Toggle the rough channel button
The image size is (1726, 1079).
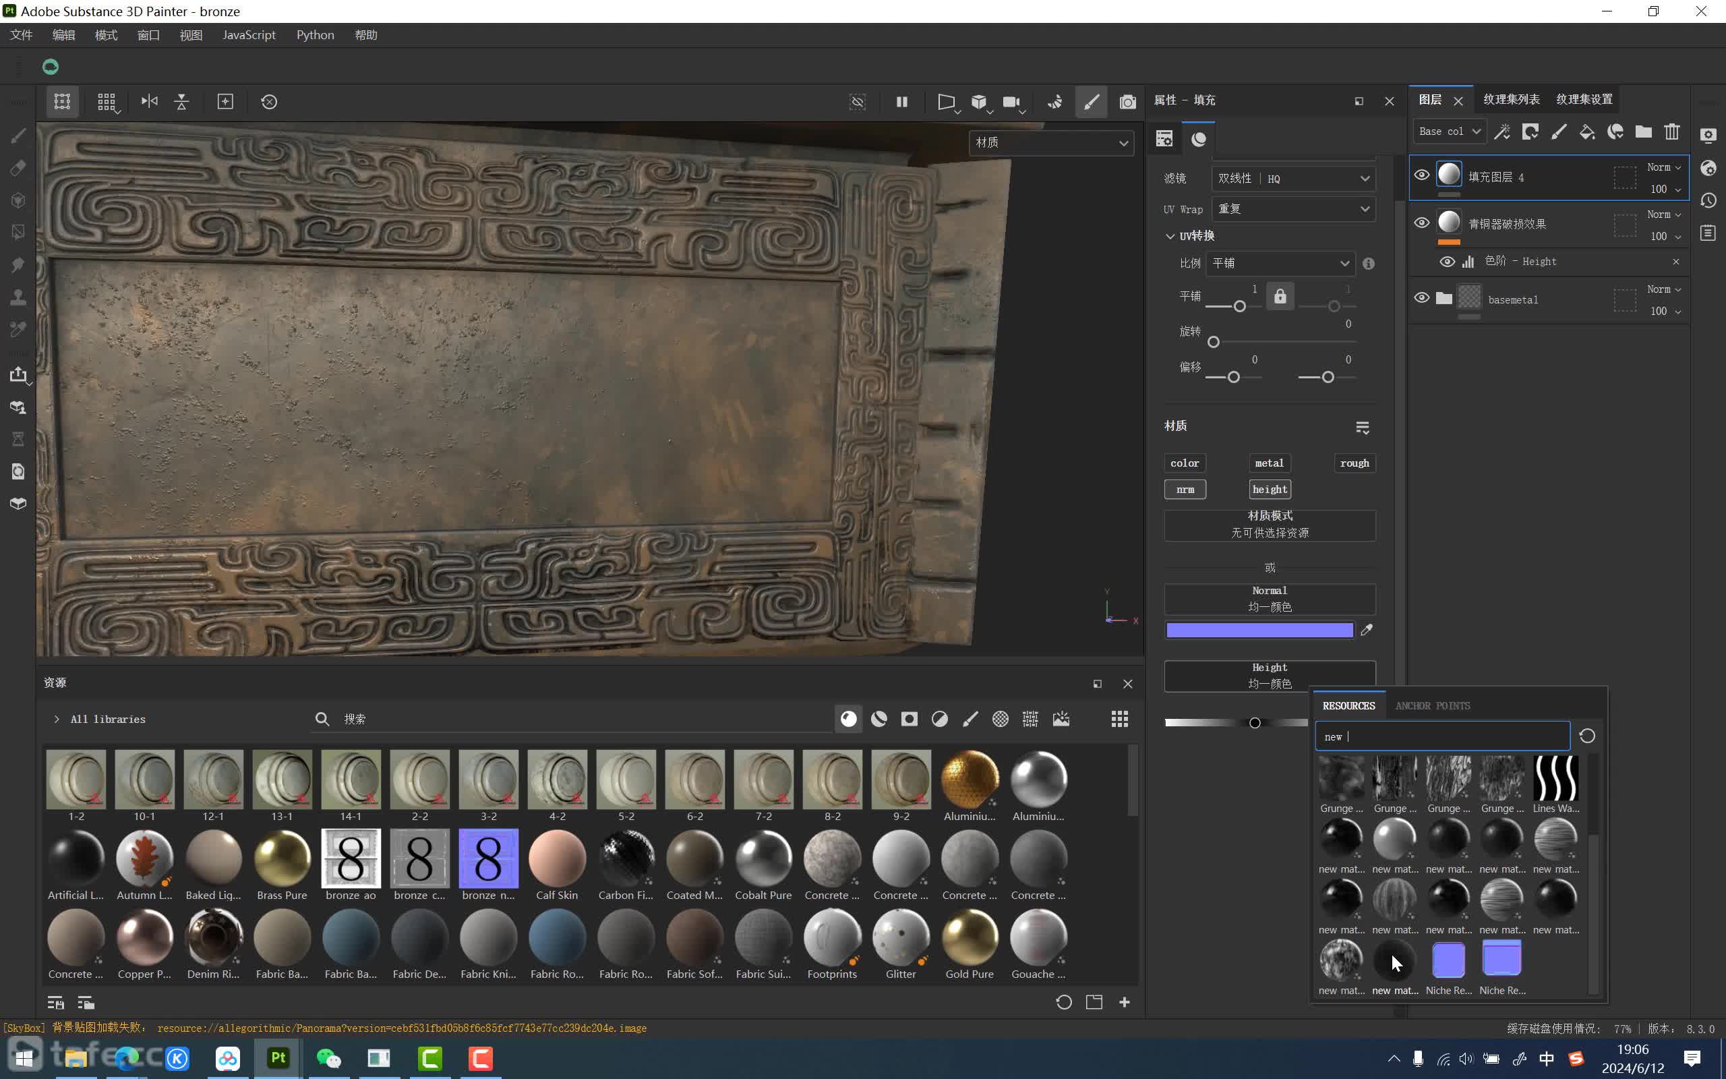tap(1355, 463)
